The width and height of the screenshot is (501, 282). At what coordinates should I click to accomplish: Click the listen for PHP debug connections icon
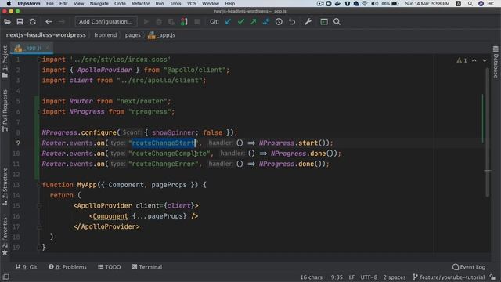click(184, 22)
